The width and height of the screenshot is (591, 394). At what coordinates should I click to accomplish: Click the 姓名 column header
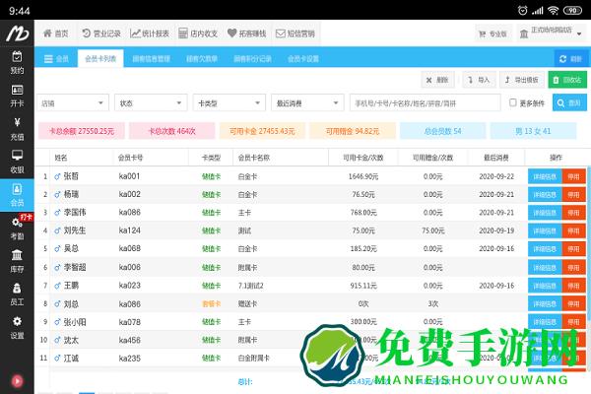click(61, 158)
